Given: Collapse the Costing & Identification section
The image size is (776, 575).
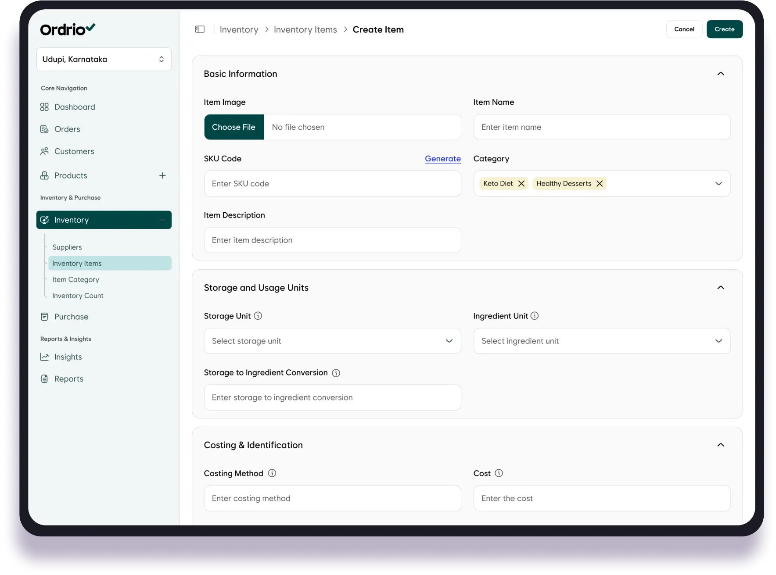Looking at the screenshot, I should (720, 445).
